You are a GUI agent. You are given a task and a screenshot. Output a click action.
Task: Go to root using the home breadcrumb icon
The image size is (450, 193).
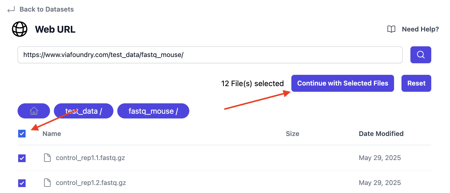point(33,111)
